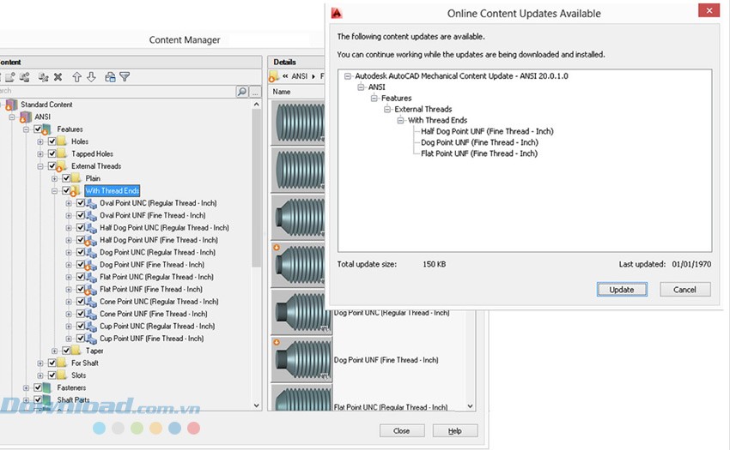Click the Standard Content library icon

coord(11,105)
